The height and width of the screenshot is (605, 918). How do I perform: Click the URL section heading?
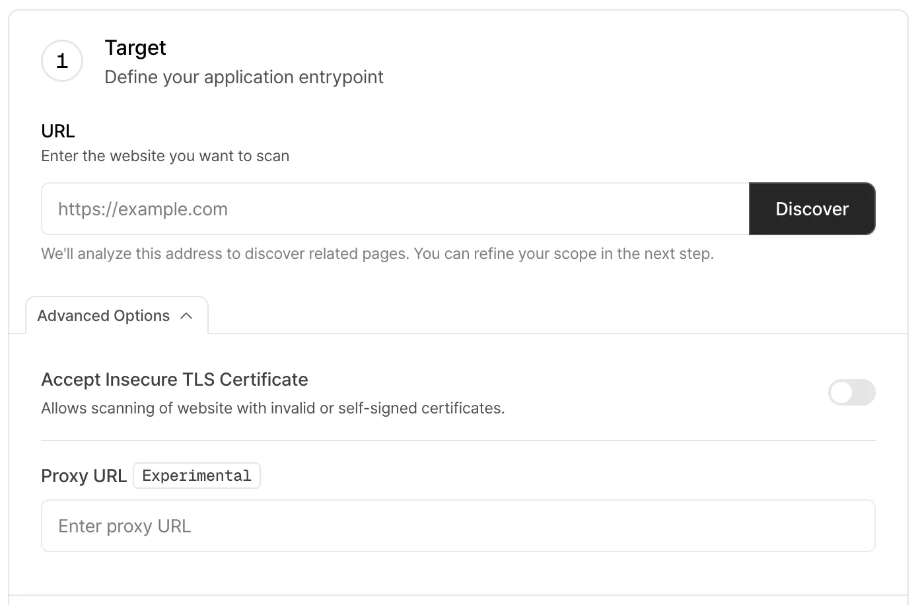pyautogui.click(x=57, y=131)
